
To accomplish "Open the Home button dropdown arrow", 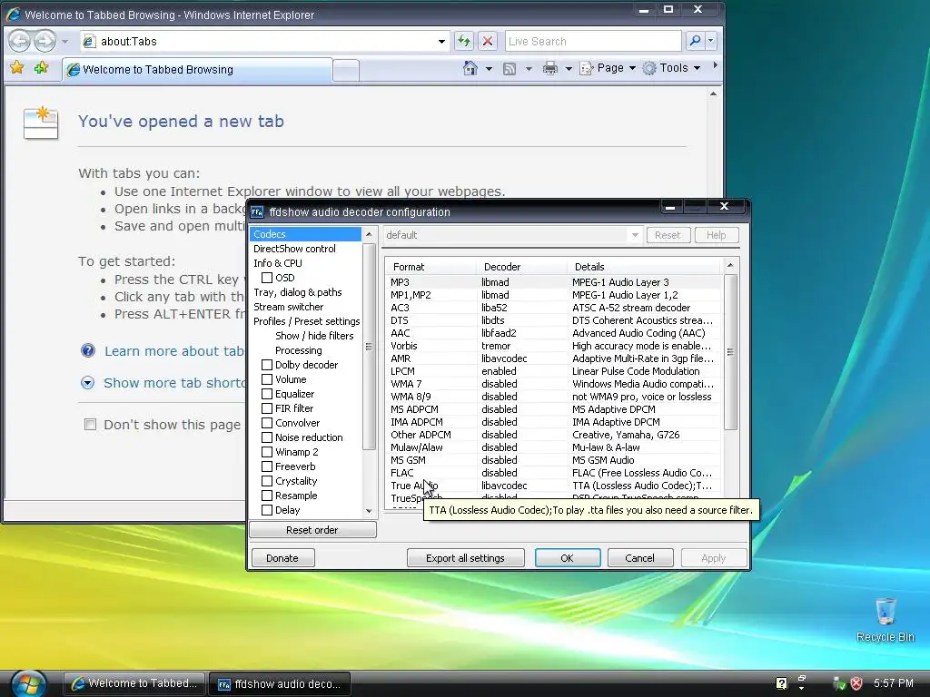I will click(x=489, y=69).
